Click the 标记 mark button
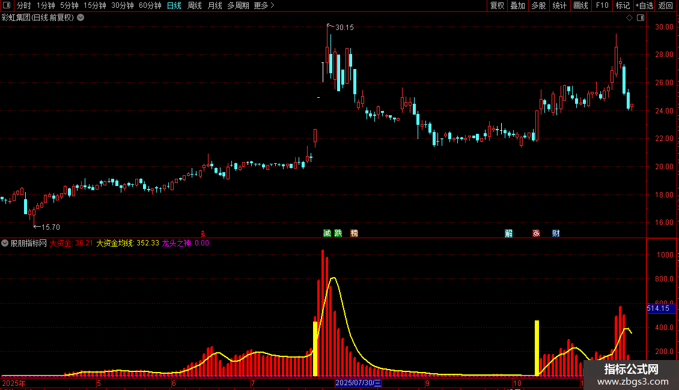Screen dimensions: 679x390 pos(623,5)
